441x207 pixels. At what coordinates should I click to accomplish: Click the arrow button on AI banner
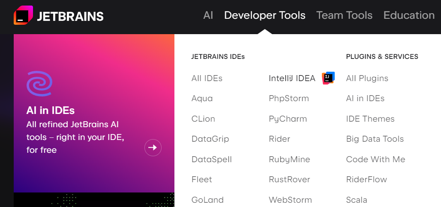tap(153, 148)
